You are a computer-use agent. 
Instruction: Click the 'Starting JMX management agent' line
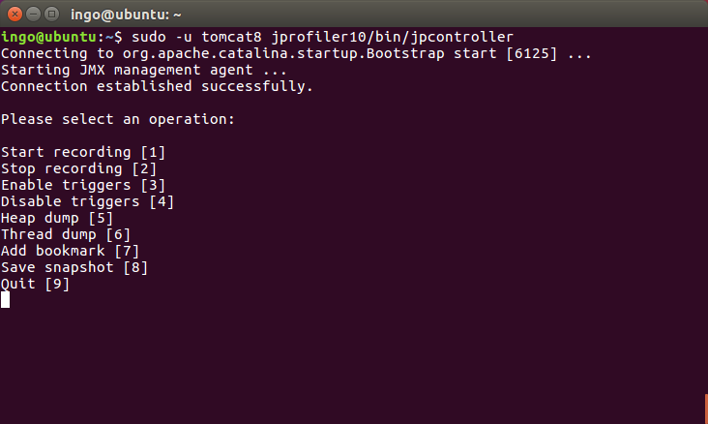point(143,70)
